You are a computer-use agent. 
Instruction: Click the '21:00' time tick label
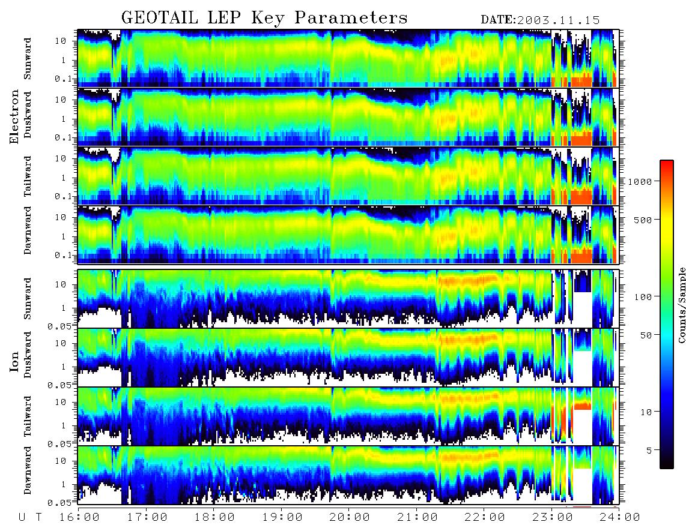tap(417, 518)
